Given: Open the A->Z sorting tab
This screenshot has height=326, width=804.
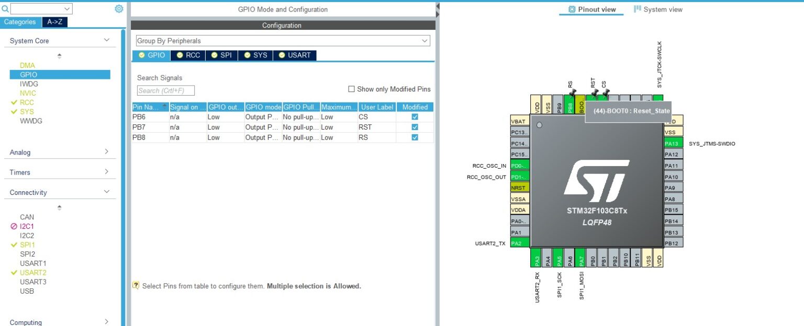Looking at the screenshot, I should pos(55,22).
